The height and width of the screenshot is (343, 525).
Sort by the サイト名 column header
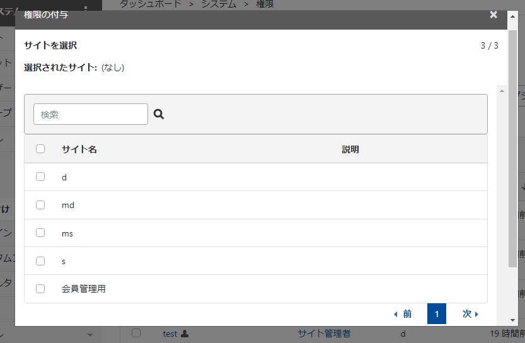pyautogui.click(x=79, y=149)
